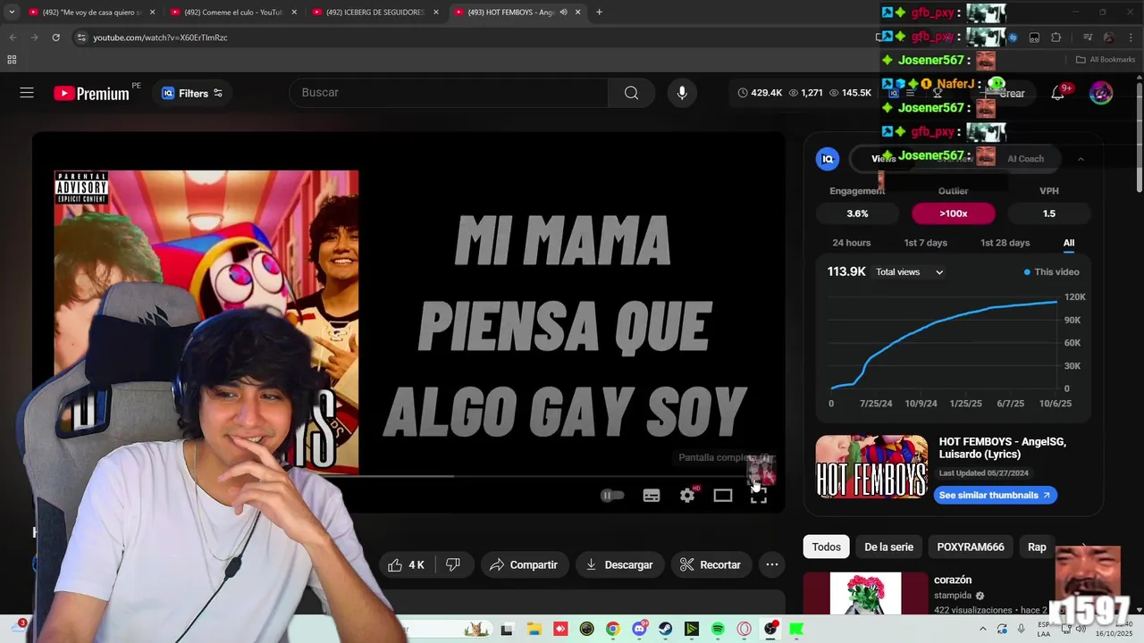Image resolution: width=1144 pixels, height=643 pixels.
Task: Select the 1st 28 days range tab
Action: click(1005, 243)
